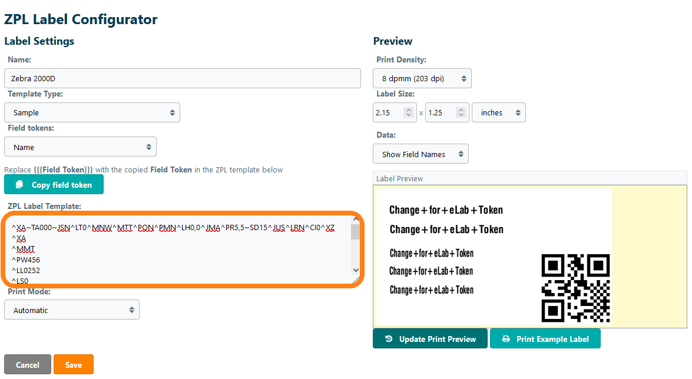This screenshot has width=692, height=379.
Task: Click the refresh icon on Update Print Preview
Action: (x=389, y=339)
